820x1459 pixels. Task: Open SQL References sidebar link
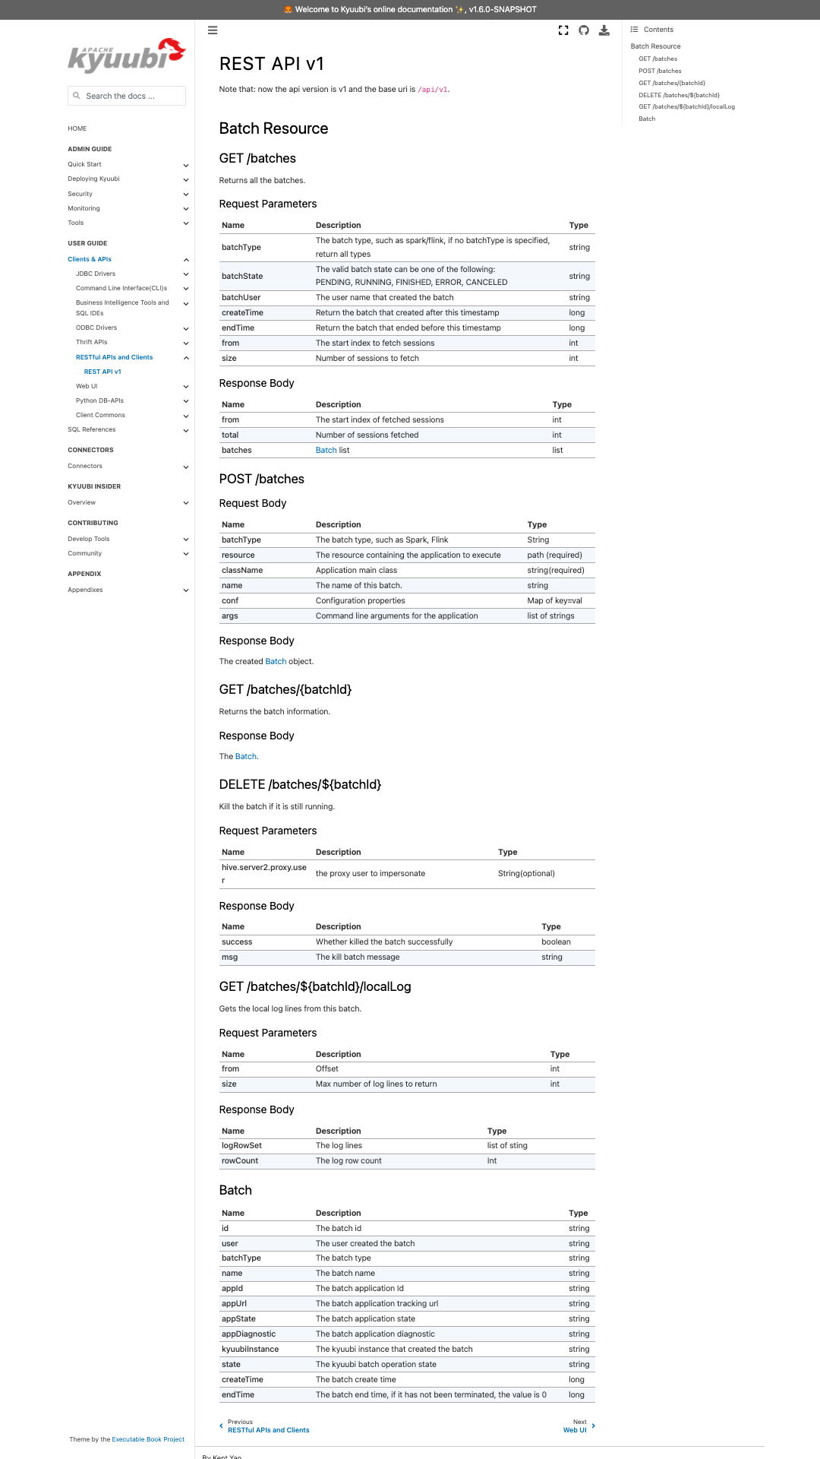[92, 429]
